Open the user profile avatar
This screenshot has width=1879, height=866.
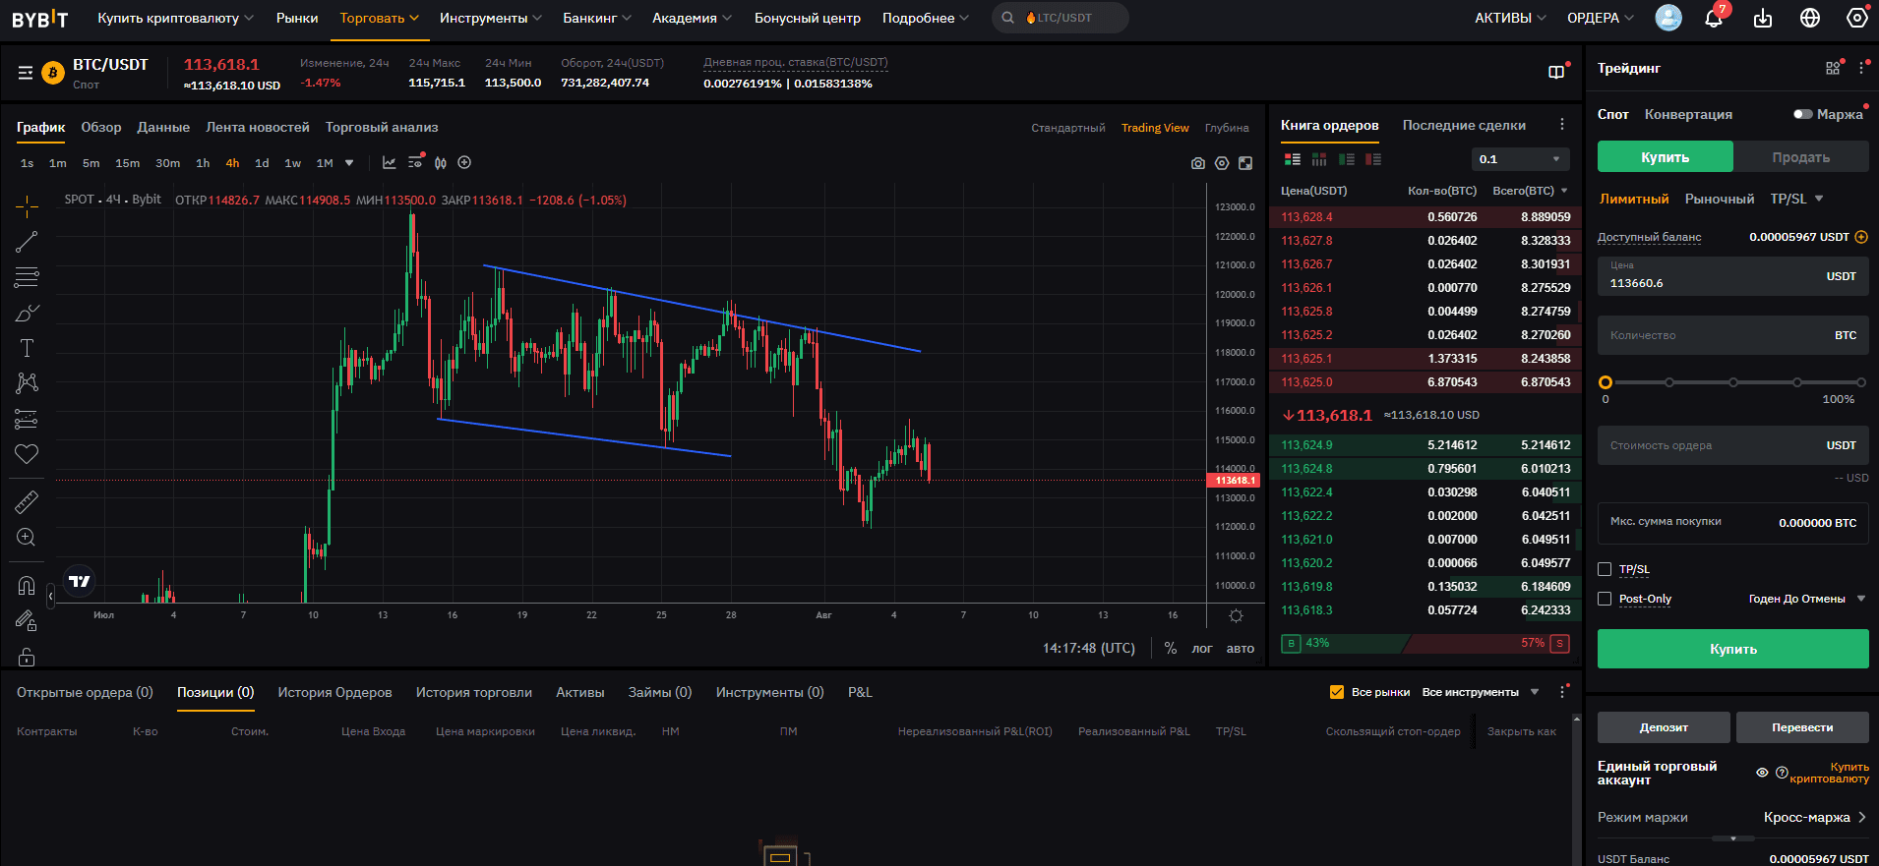click(1668, 17)
